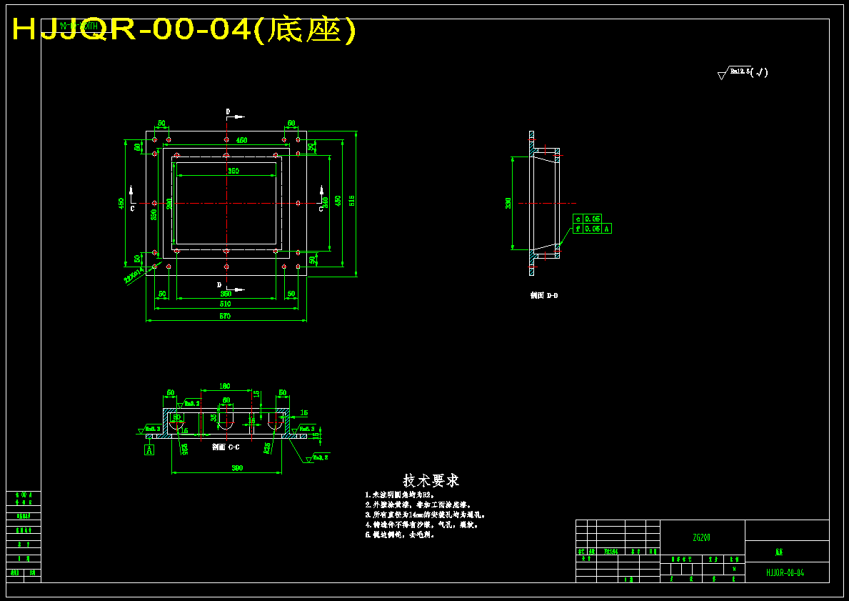This screenshot has width=849, height=601.
Task: Select the 技术要求 heading
Action: coord(431,480)
